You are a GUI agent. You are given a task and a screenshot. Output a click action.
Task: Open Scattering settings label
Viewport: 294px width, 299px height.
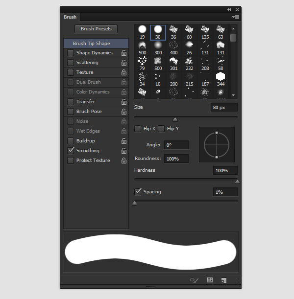pyautogui.click(x=87, y=62)
